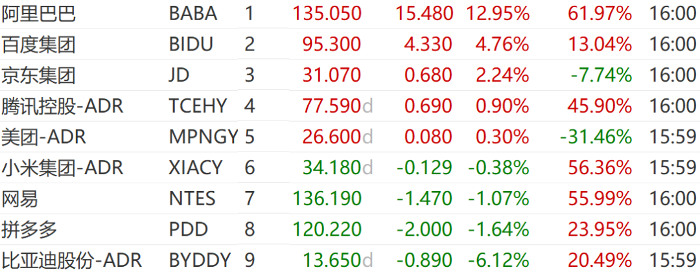Click the BABA ticker symbol
Viewport: 700px width, 272px height.
point(193,14)
